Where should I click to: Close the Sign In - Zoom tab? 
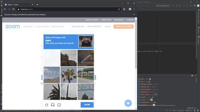(32, 5)
